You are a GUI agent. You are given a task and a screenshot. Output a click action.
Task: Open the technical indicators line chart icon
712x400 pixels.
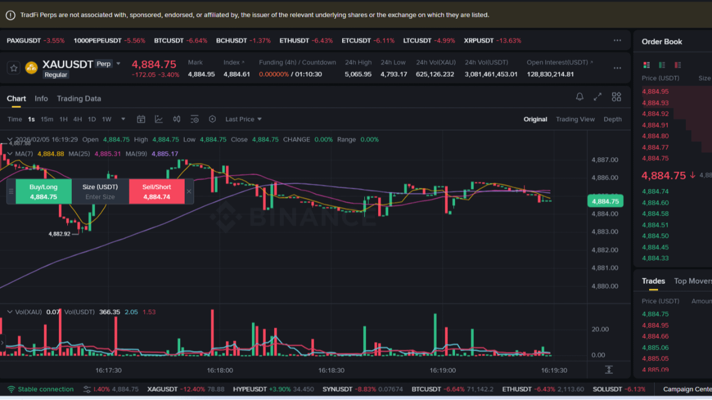(159, 119)
